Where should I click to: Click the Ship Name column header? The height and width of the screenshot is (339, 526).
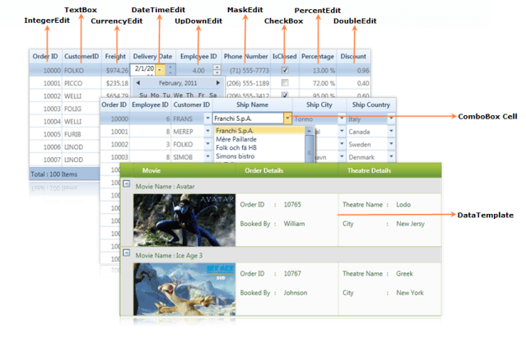252,104
